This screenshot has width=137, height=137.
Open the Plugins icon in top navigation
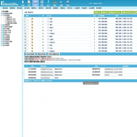click(55, 2)
